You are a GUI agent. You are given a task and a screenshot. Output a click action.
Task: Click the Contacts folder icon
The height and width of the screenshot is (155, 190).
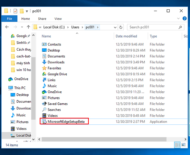[x=44, y=44]
